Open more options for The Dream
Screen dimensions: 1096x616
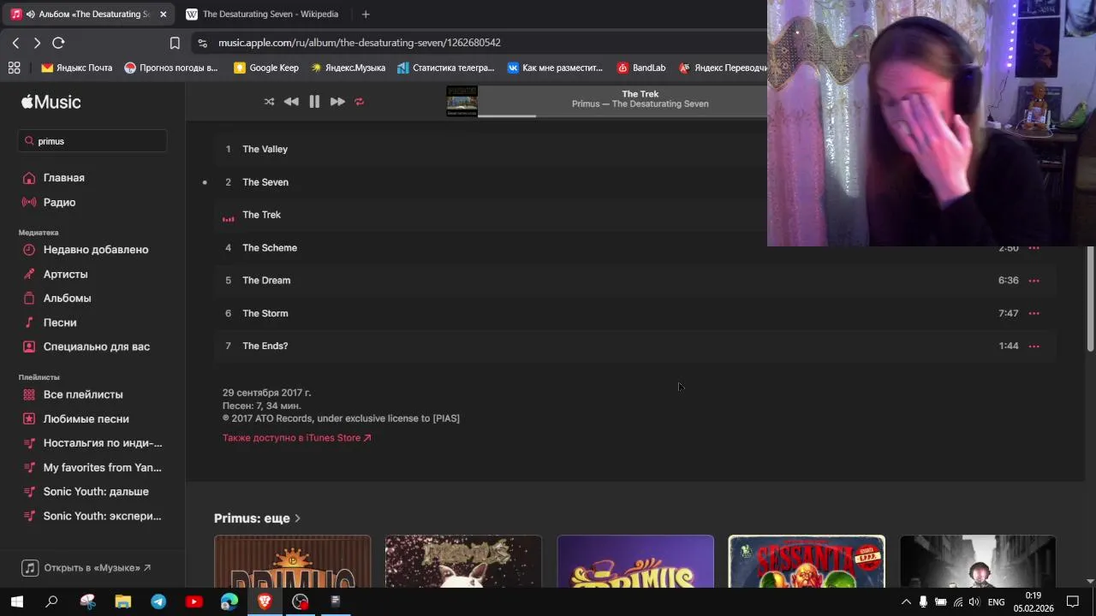[1033, 281]
